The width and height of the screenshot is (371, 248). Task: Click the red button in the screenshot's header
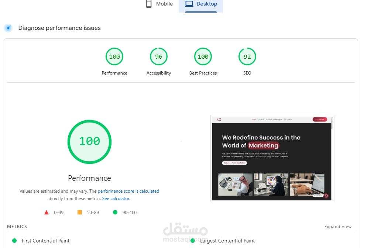(x=320, y=120)
